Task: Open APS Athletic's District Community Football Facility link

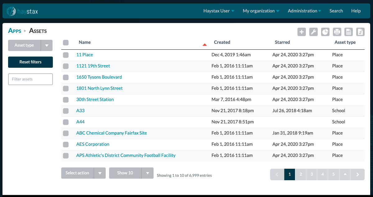Action: 126,155
